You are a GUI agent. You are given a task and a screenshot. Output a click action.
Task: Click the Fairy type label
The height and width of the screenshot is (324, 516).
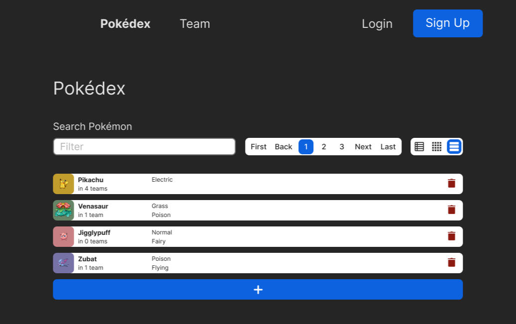pos(158,241)
